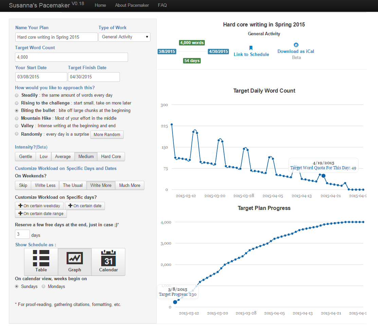Focus the Target Word Count field
The height and width of the screenshot is (327, 378).
tap(71, 57)
